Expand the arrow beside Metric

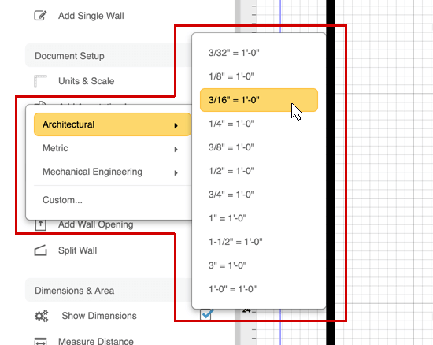tap(176, 150)
